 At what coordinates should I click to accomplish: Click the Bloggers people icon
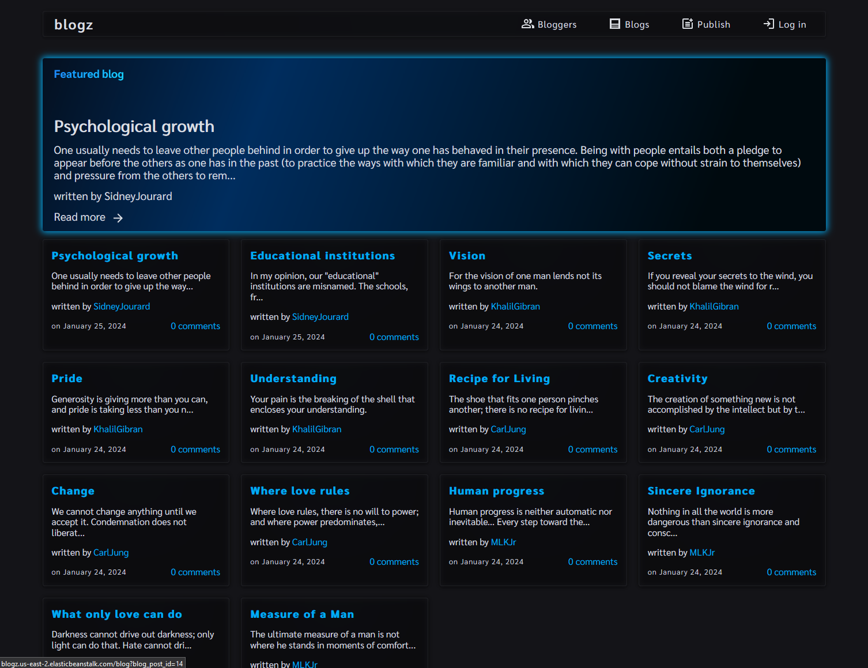(x=527, y=24)
